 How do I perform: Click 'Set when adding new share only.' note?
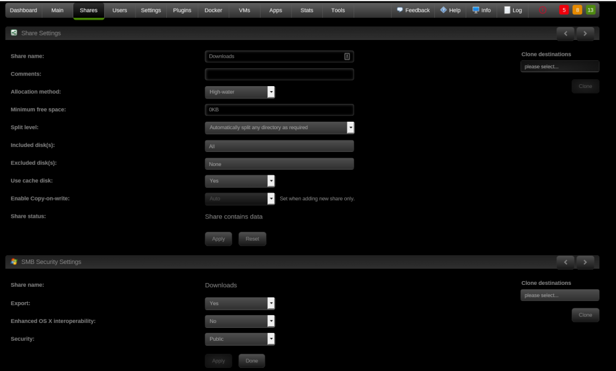coord(317,199)
